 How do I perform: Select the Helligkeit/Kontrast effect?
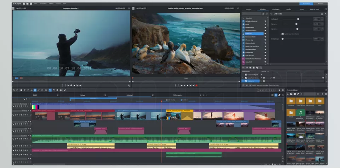coord(252,21)
